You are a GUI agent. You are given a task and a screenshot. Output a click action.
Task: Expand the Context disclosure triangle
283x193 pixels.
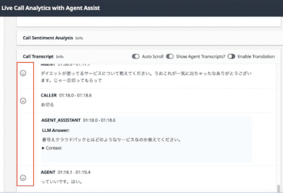pos(43,148)
